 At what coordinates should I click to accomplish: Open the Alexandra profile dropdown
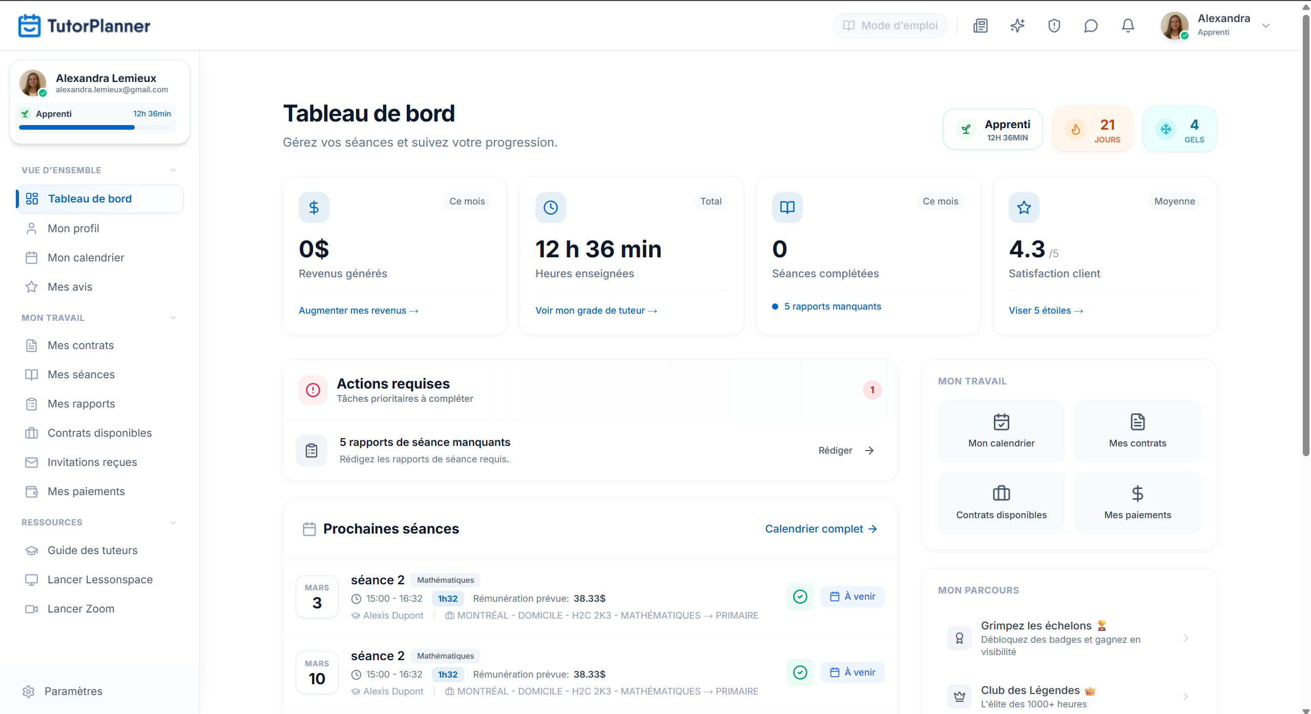point(1266,25)
